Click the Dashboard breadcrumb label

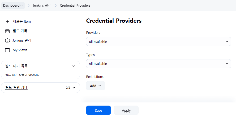click(11, 6)
